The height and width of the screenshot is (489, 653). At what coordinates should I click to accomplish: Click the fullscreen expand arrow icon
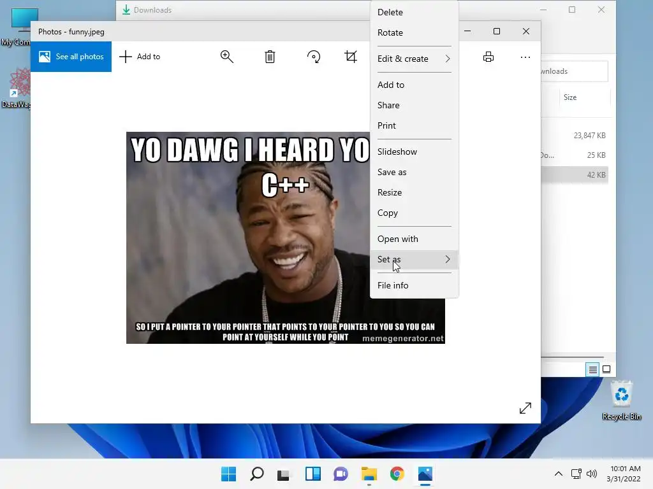point(525,408)
